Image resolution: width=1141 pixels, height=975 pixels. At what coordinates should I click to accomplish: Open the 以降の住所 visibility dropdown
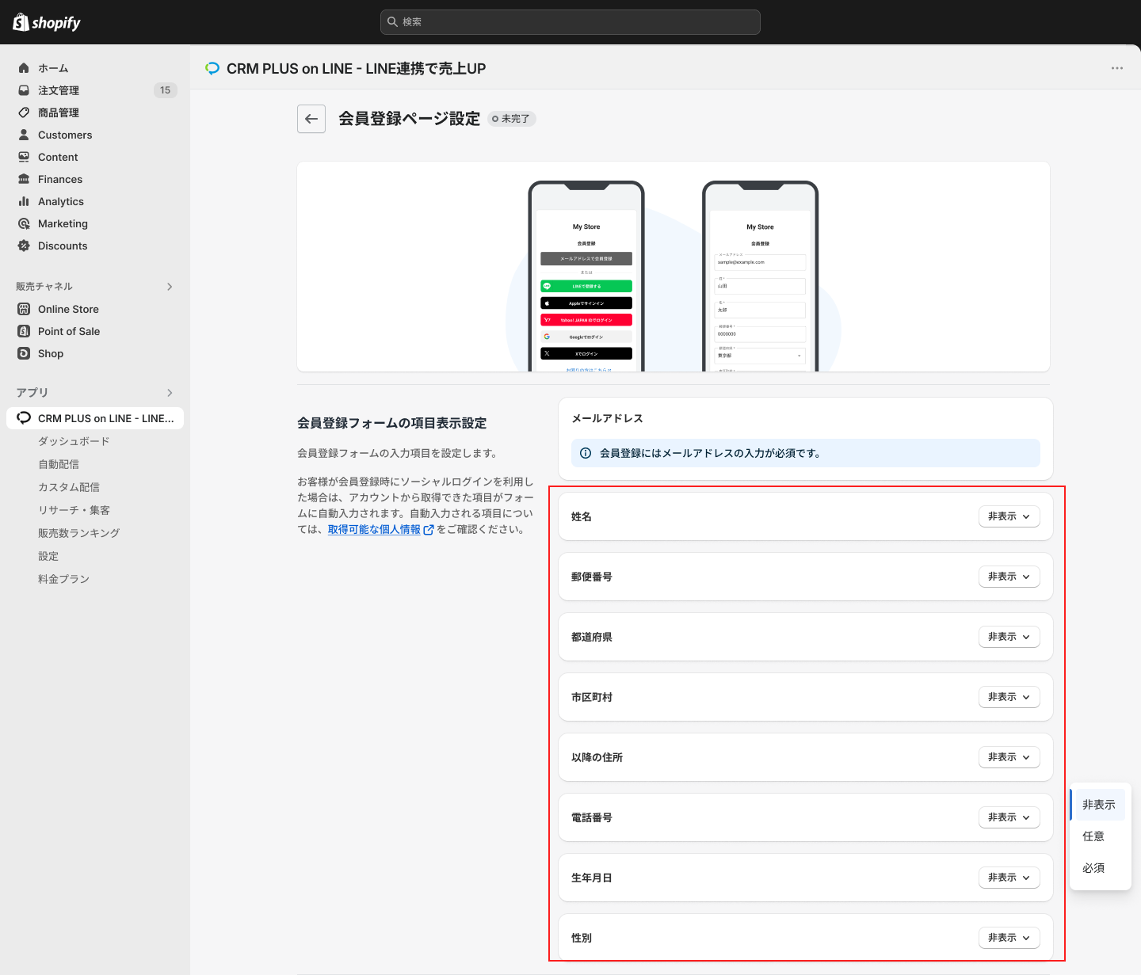1009,757
